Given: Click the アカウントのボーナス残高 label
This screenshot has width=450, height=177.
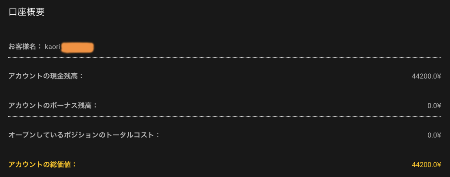Looking at the screenshot, I should [x=53, y=105].
